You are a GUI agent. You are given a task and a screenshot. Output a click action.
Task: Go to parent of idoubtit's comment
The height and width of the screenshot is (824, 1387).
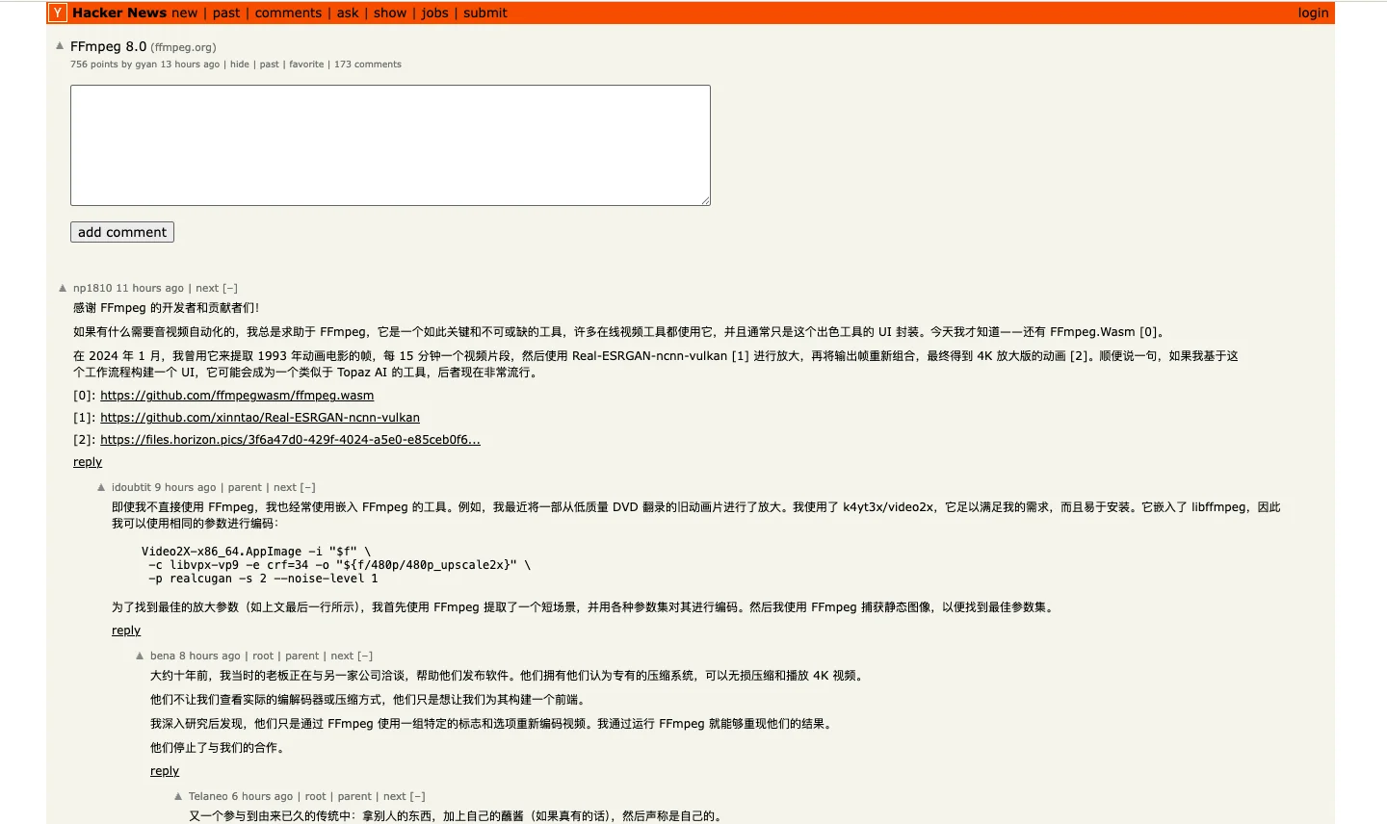(245, 487)
